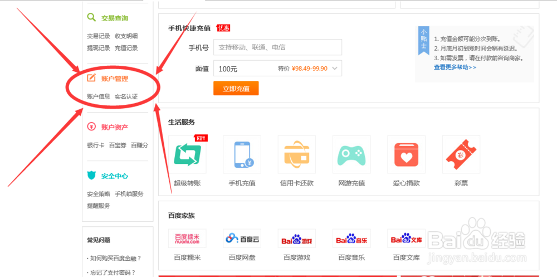Open the 彩票 lottery ticket icon
The height and width of the screenshot is (277, 557).
pyautogui.click(x=461, y=155)
